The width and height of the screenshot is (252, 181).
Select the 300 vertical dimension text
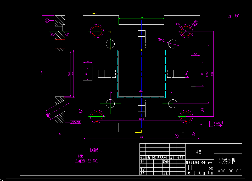[x=212, y=74]
